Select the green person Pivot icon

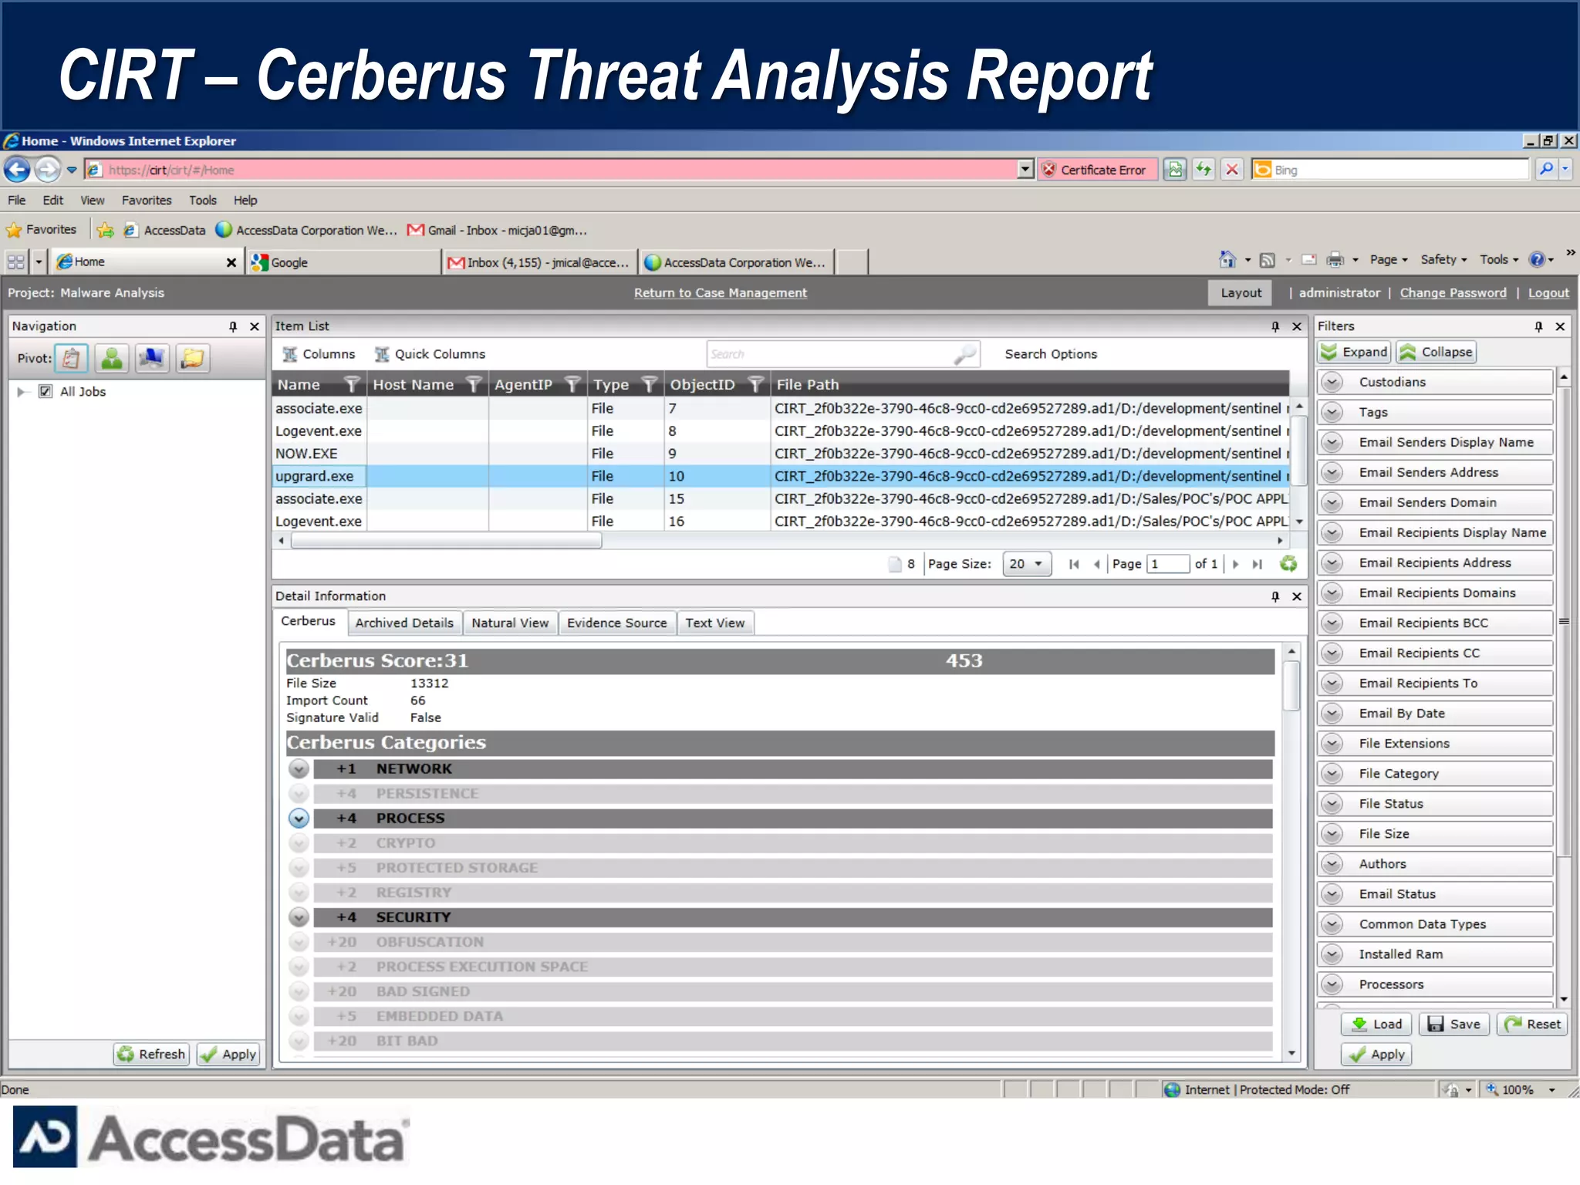112,358
